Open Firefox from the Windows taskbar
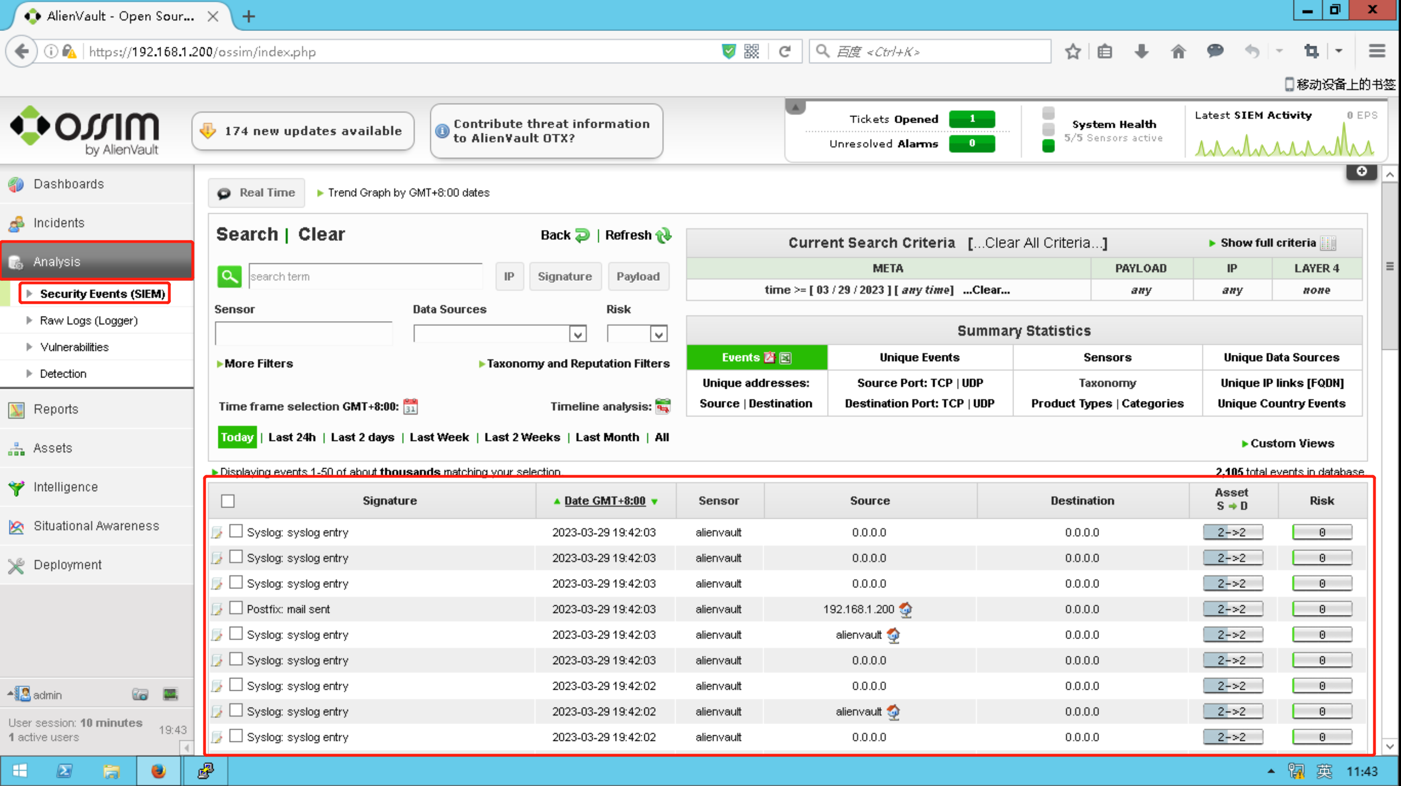Viewport: 1401px width, 786px height. pyautogui.click(x=158, y=771)
